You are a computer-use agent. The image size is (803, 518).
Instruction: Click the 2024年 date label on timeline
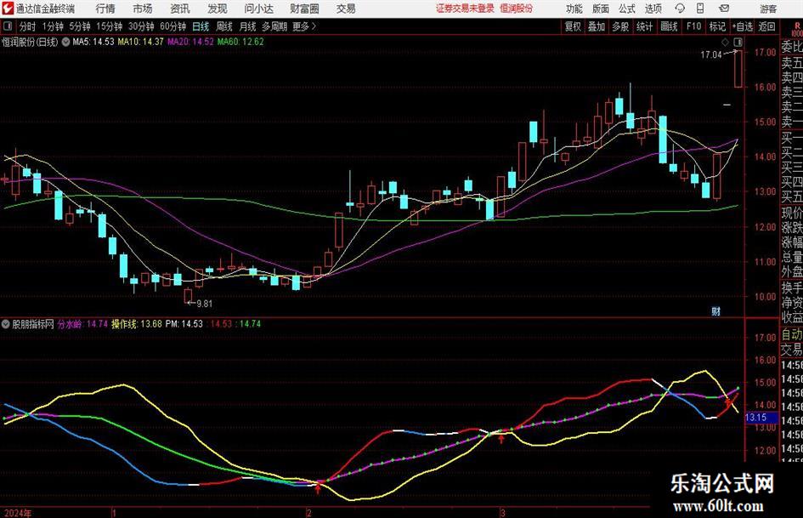pos(18,513)
